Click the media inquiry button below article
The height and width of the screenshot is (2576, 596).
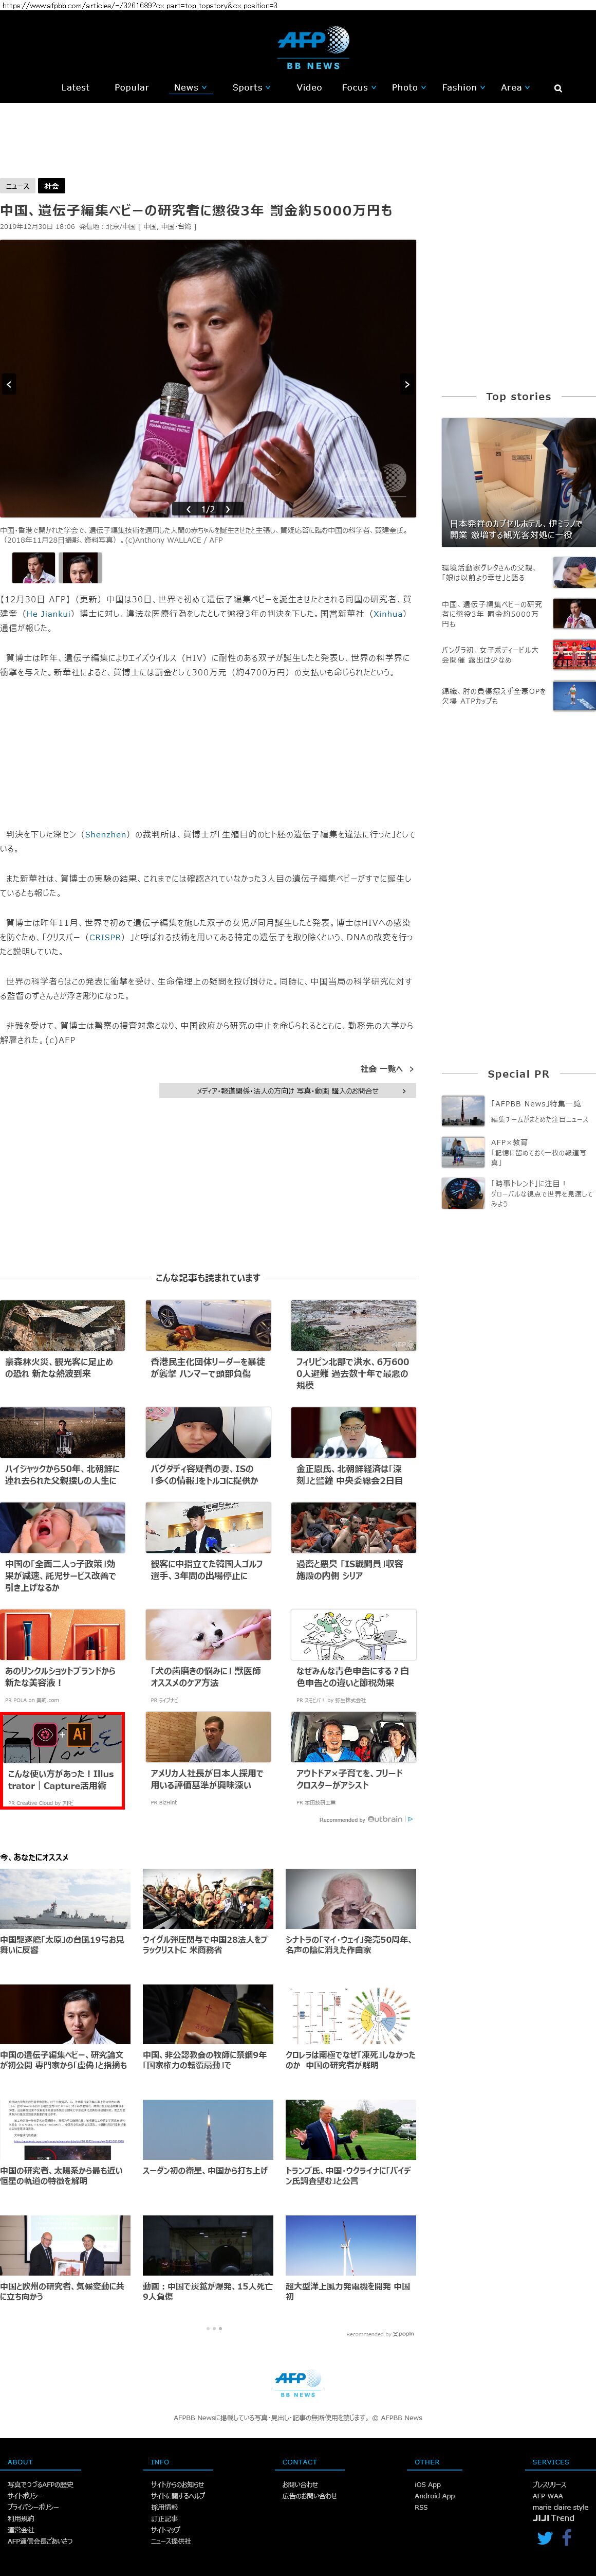288,1091
